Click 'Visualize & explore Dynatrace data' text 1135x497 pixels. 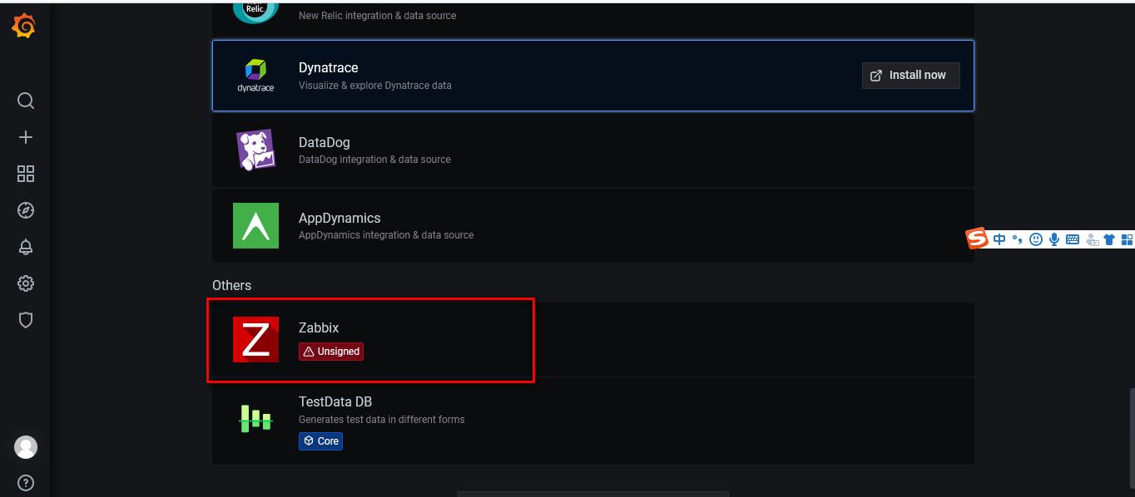[x=375, y=85]
